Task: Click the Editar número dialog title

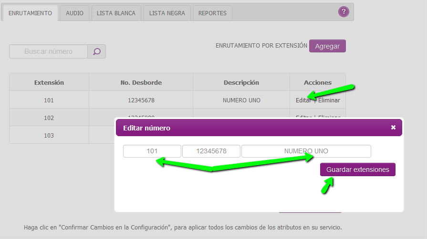Action: [x=147, y=128]
